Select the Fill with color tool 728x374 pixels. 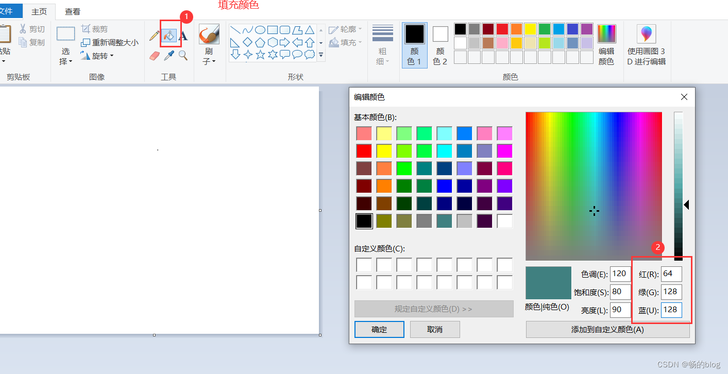pyautogui.click(x=170, y=36)
